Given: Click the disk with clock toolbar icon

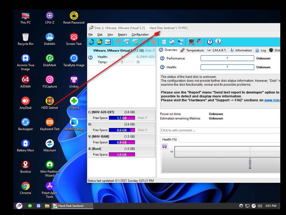Looking at the screenshot, I should [127, 42].
